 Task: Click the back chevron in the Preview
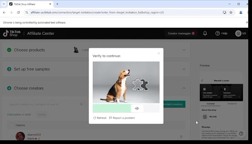point(202,81)
